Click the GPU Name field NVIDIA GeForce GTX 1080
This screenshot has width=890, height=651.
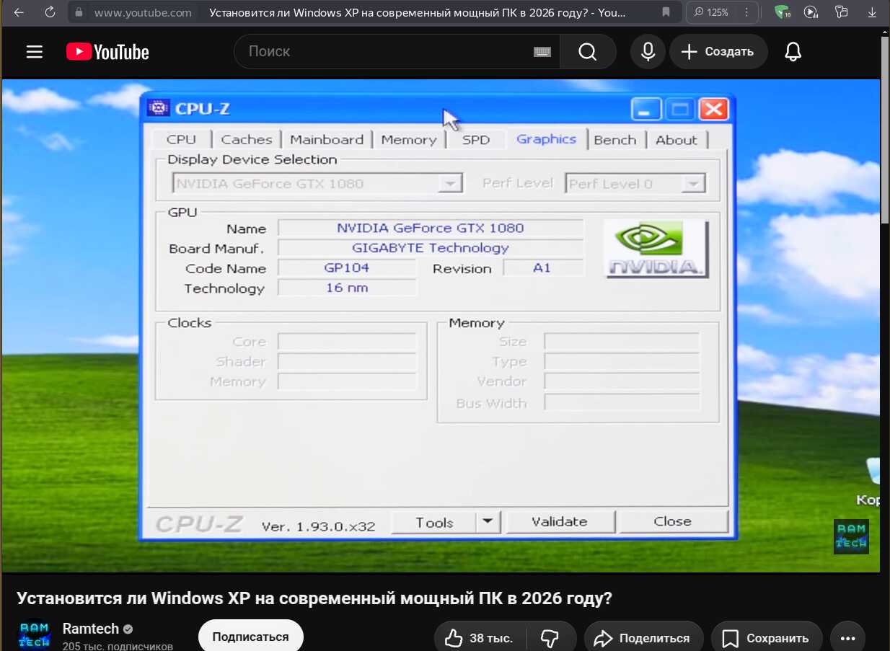point(431,228)
